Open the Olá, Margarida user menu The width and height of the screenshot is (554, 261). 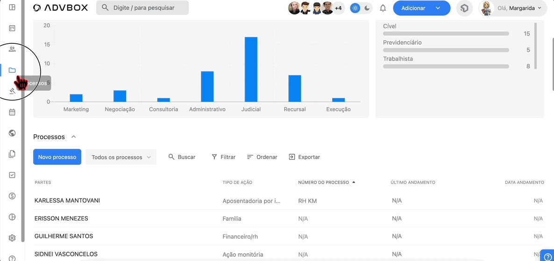pos(512,8)
